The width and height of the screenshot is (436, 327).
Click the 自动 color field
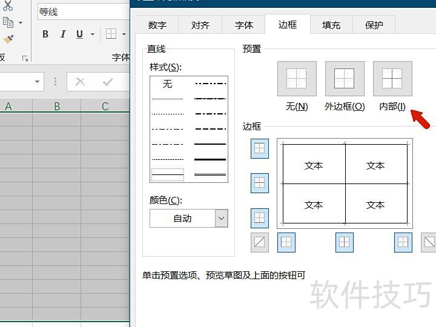click(x=182, y=218)
